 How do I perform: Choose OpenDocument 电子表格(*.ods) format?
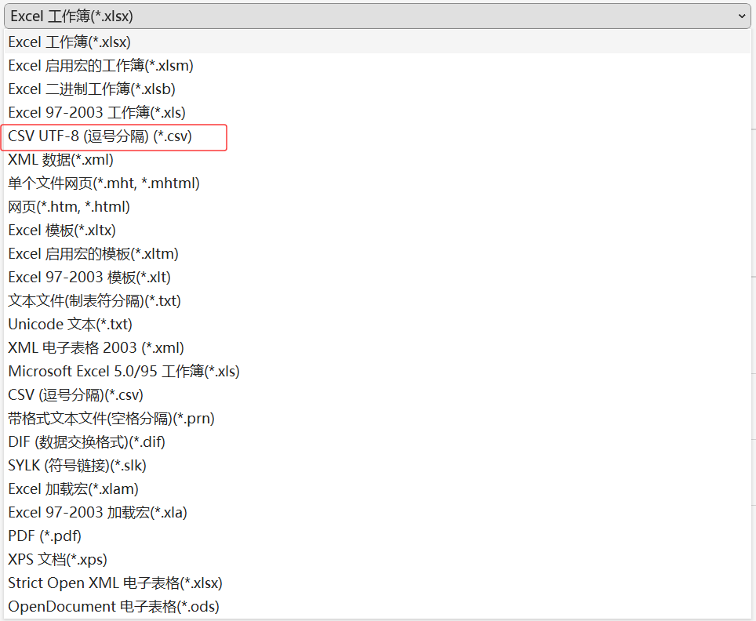[x=113, y=606]
